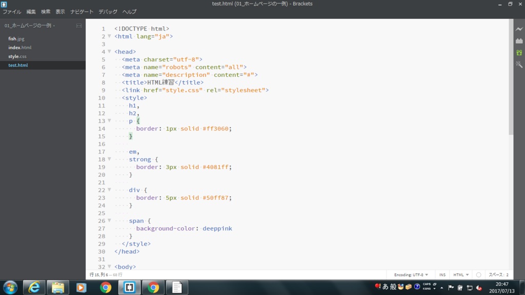This screenshot has height=295, width=525.
Task: Open the ヘルプ menu
Action: coord(129,12)
